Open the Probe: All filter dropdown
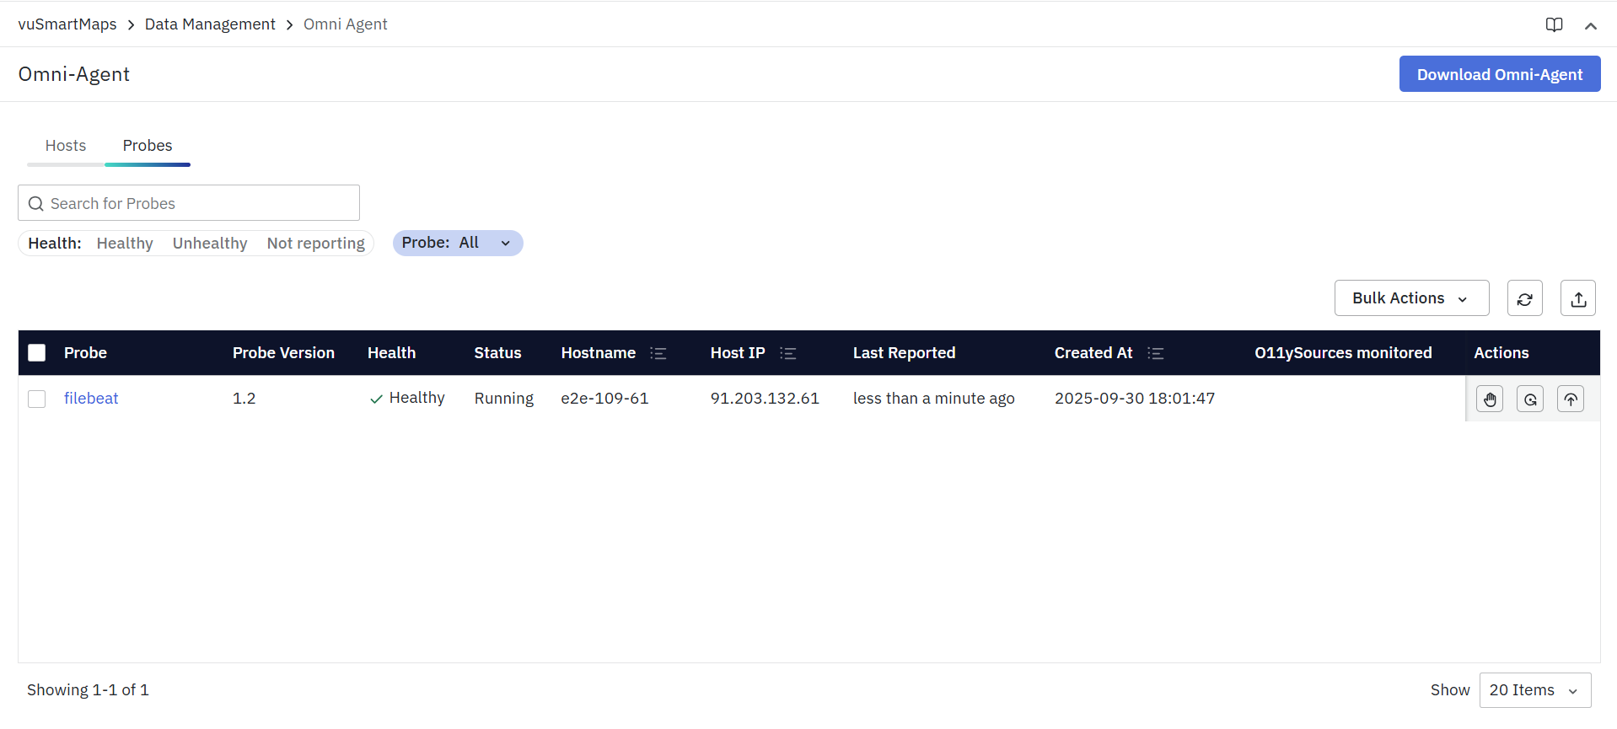 pos(458,244)
